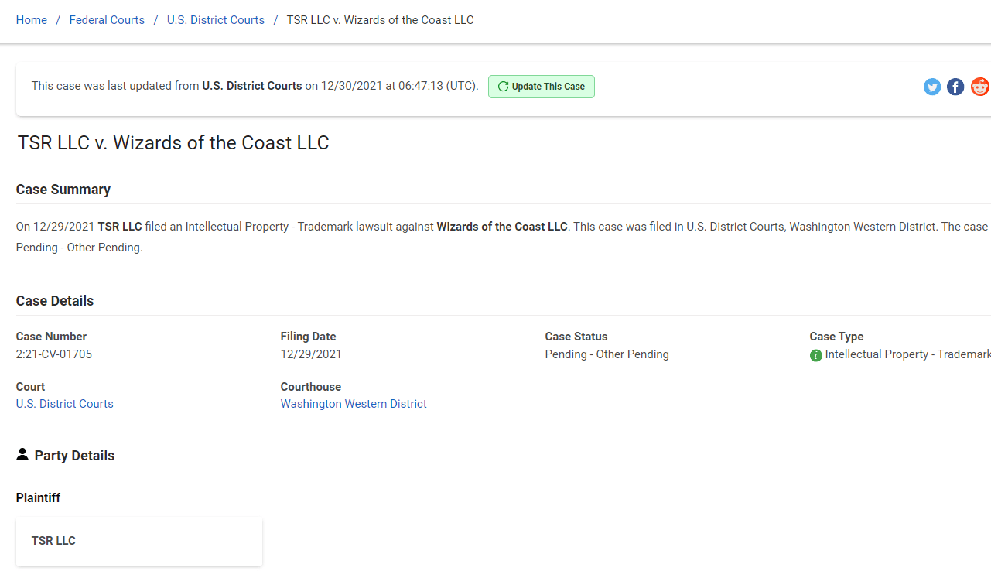Click the green info icon beside Case Type
This screenshot has width=991, height=571.
(x=815, y=355)
